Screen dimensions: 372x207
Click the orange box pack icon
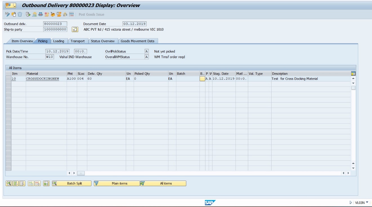click(x=53, y=14)
